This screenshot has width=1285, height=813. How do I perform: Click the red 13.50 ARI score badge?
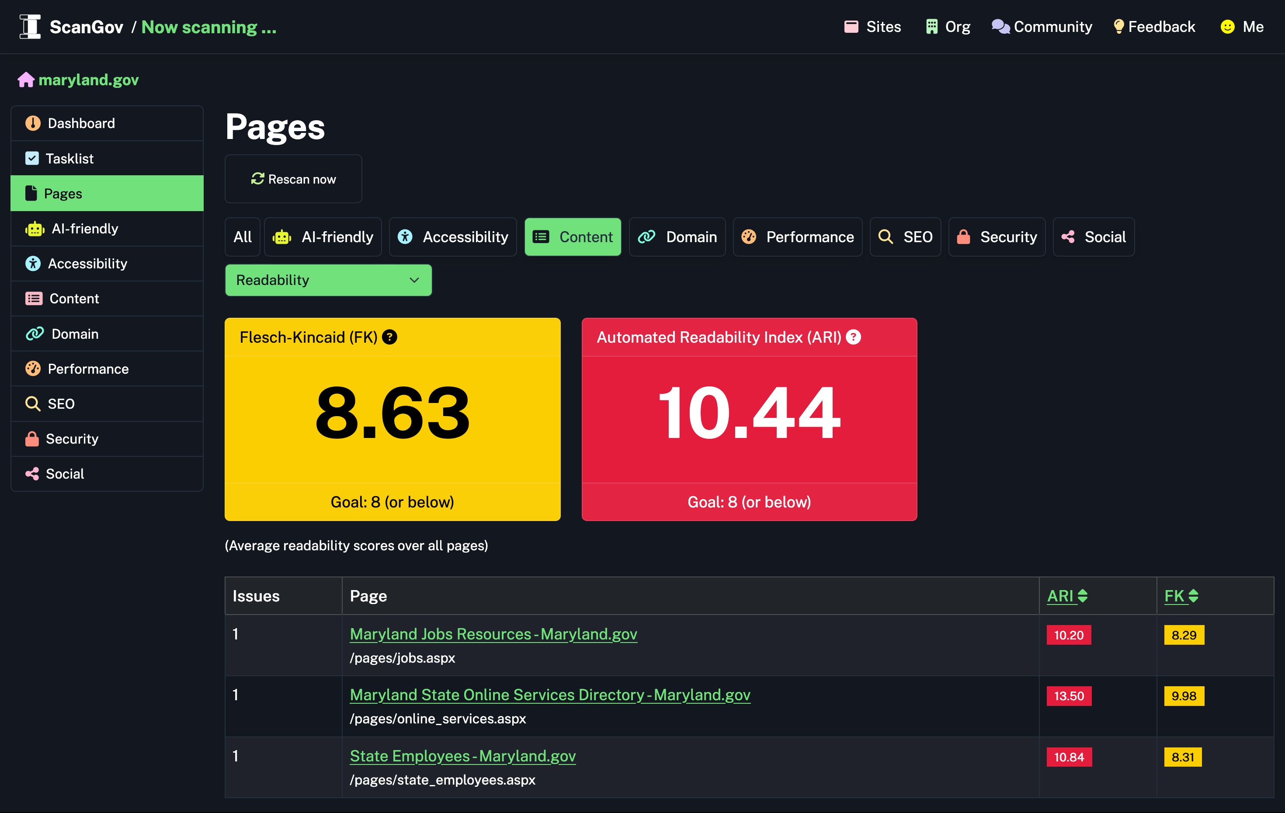pos(1069,696)
